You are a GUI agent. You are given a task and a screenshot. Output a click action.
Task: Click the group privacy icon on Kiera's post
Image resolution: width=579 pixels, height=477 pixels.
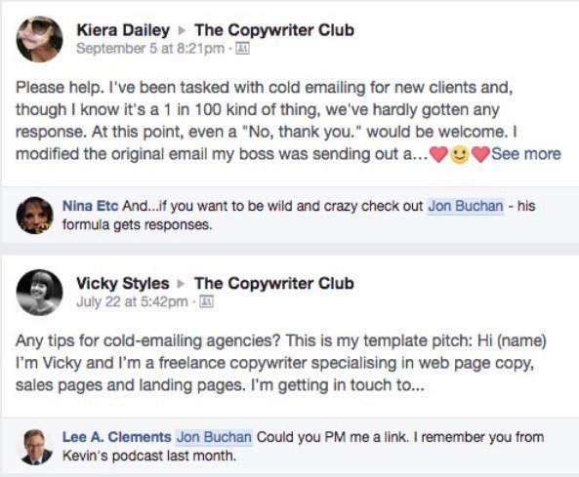(x=242, y=49)
